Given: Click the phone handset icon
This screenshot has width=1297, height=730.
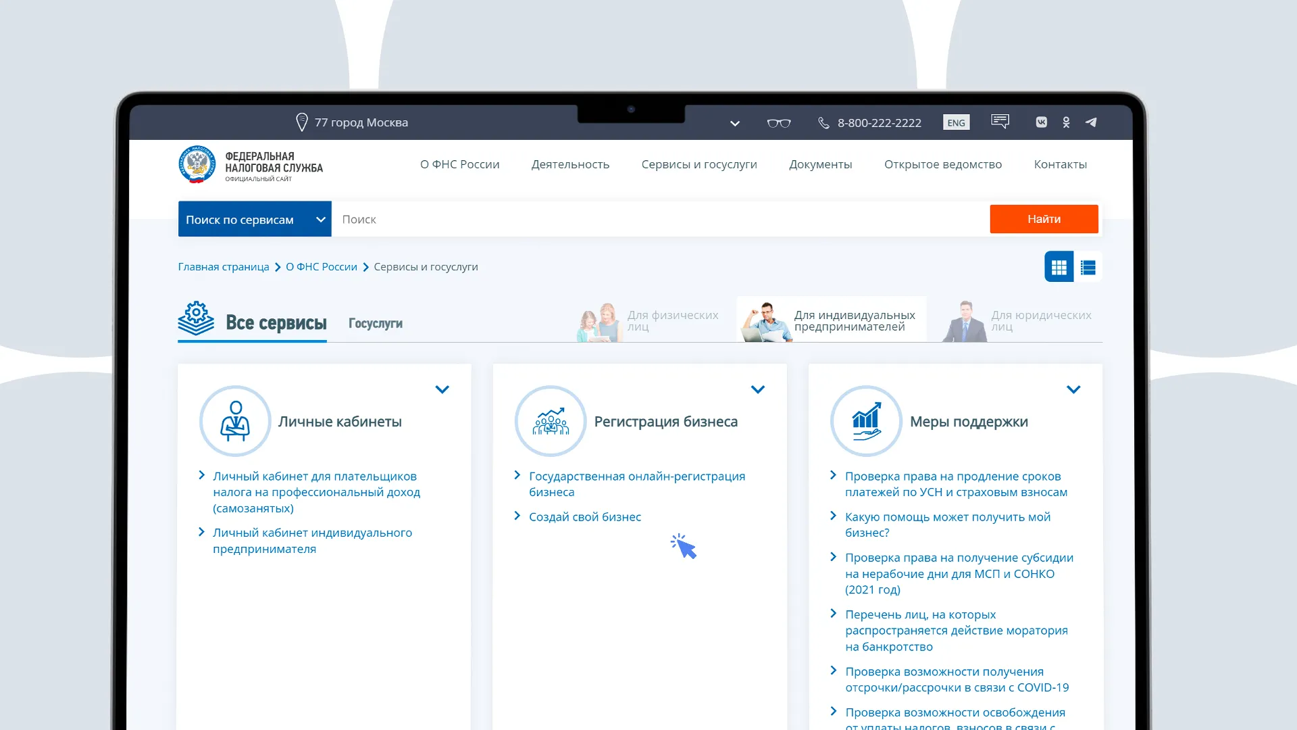Looking at the screenshot, I should coord(823,123).
